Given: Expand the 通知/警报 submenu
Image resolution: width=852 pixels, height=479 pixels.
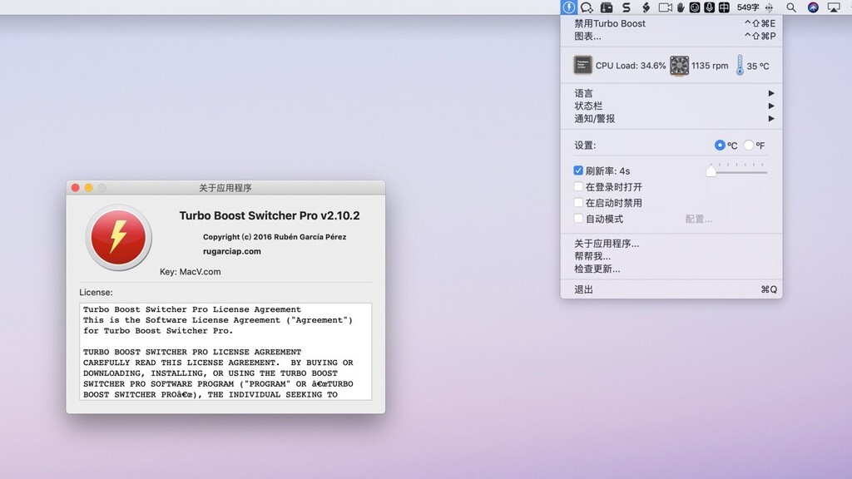Looking at the screenshot, I should (x=671, y=118).
